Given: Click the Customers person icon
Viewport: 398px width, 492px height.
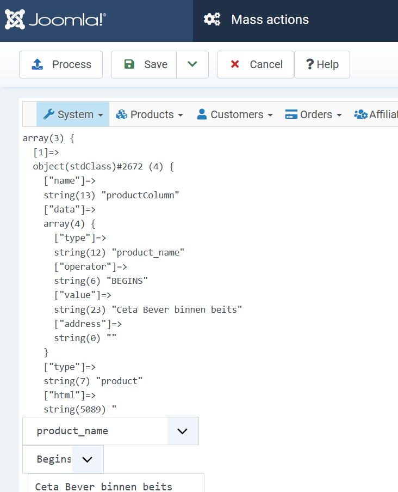Looking at the screenshot, I should [x=202, y=114].
